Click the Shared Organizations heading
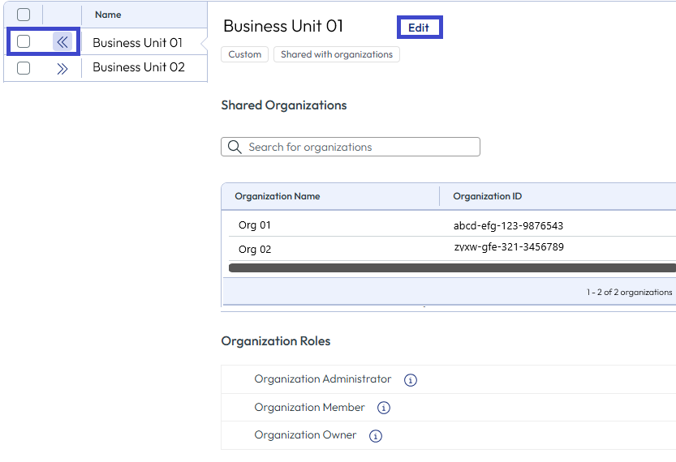Viewport: 676px width, 462px height. coord(284,105)
